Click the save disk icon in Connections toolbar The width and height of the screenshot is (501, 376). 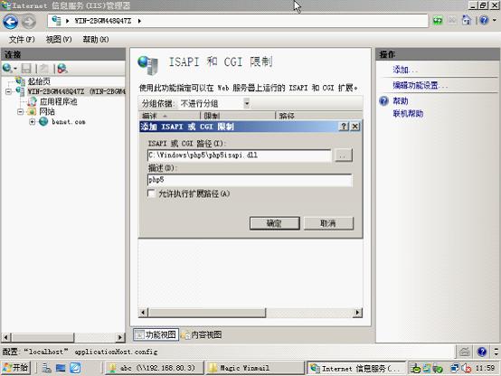pyautogui.click(x=26, y=69)
